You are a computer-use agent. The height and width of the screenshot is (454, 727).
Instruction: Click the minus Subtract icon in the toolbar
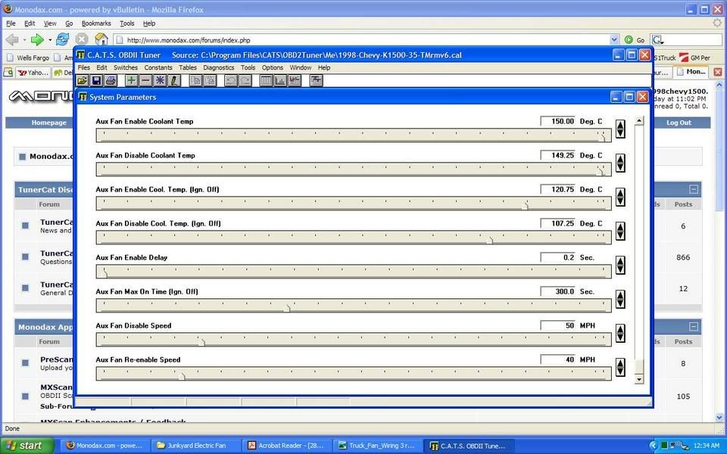click(145, 81)
